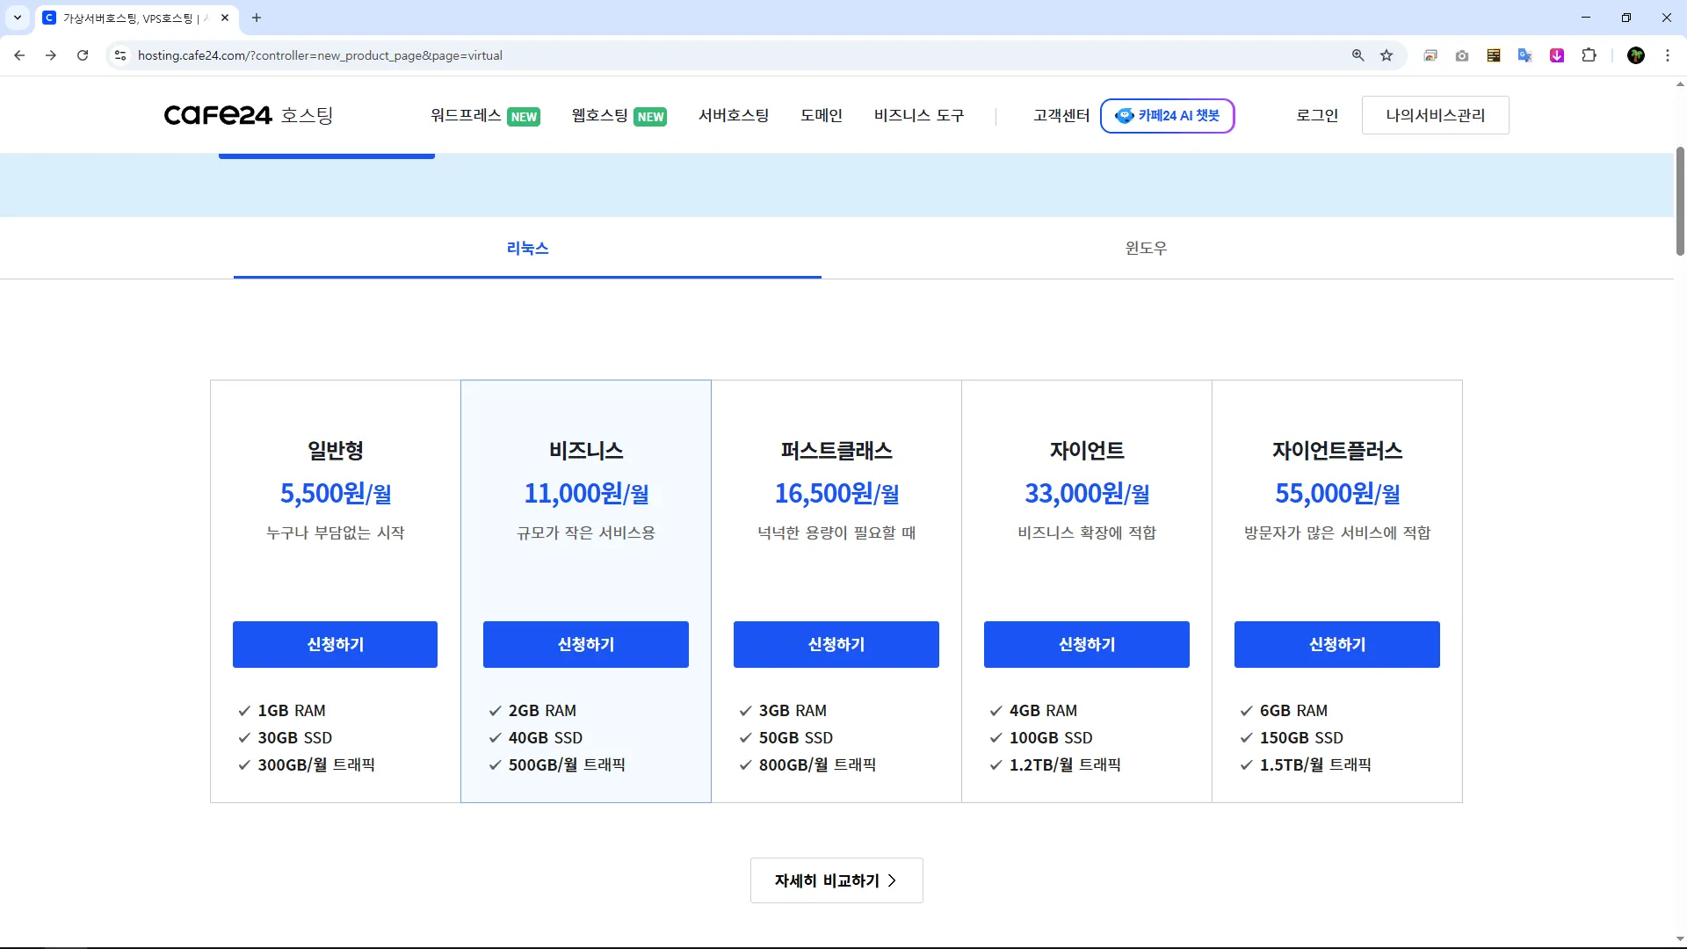Viewport: 1687px width, 949px height.
Task: Click the browser reload icon
Action: coord(83,55)
